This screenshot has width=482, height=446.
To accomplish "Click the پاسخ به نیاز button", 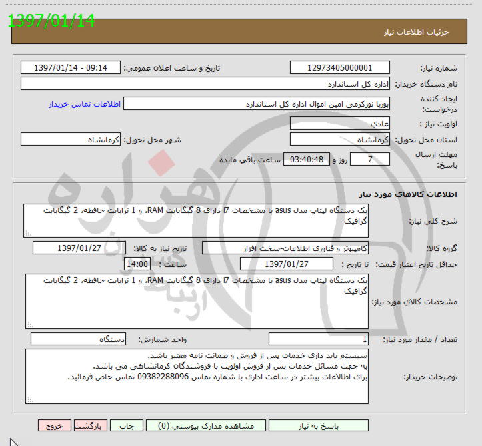I will 319,426.
